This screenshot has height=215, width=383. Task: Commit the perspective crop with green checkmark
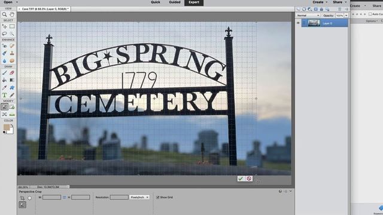point(241,179)
